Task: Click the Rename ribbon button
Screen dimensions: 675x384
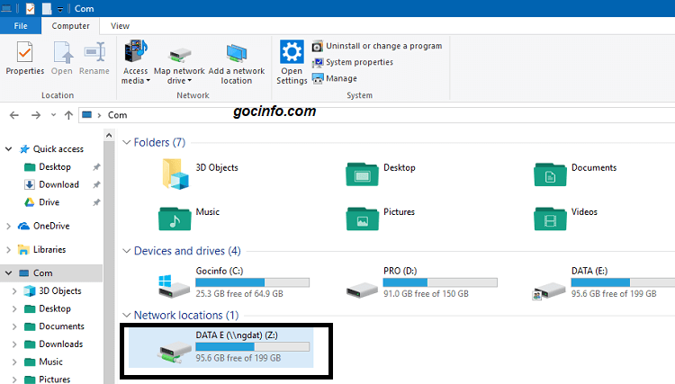Action: [94, 58]
